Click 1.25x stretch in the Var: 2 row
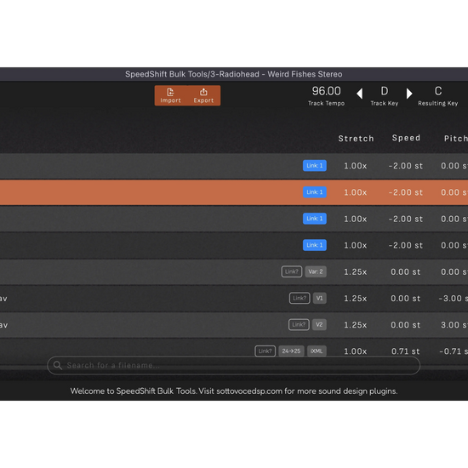 tap(355, 272)
